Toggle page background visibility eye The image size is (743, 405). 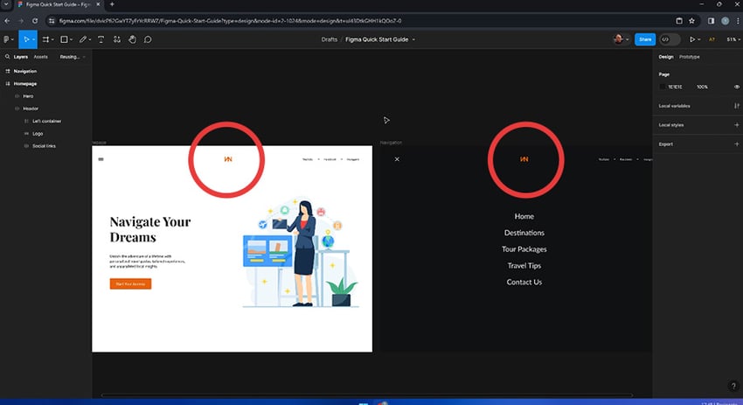coord(737,87)
